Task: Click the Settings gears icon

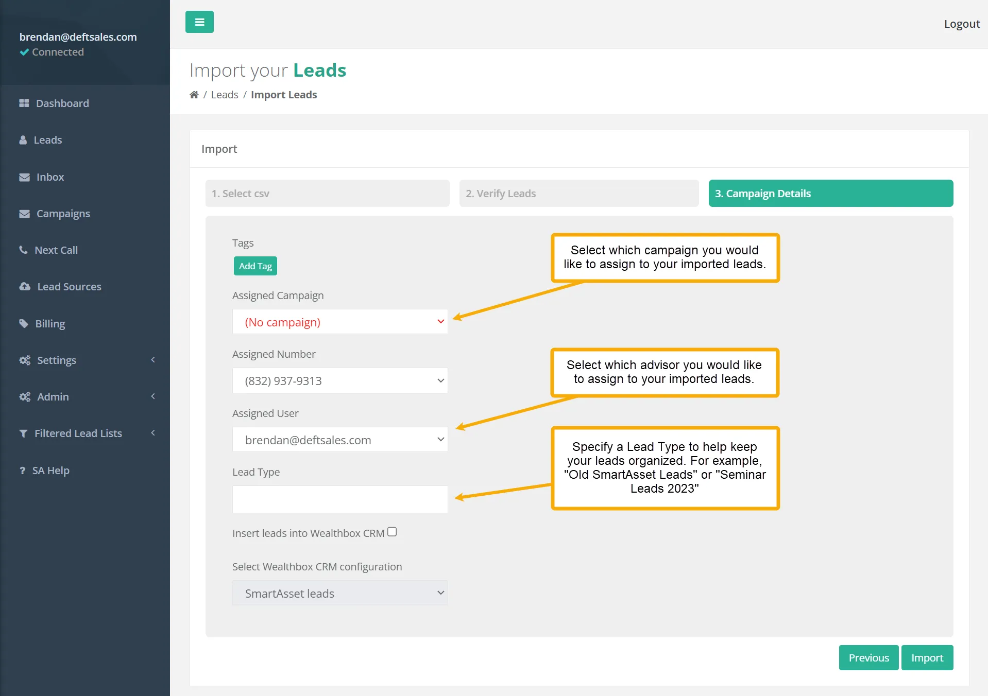Action: coord(25,360)
